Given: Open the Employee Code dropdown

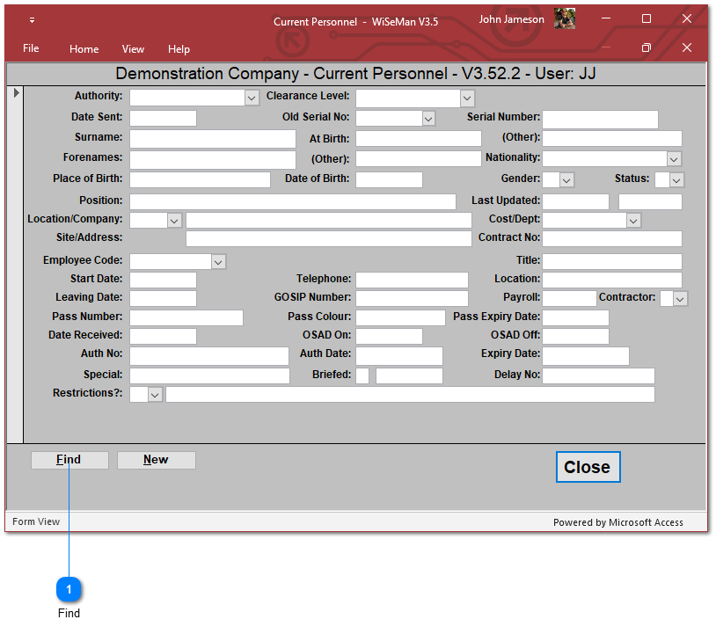Looking at the screenshot, I should pyautogui.click(x=218, y=261).
